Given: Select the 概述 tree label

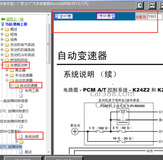Looking at the screenshot, I should [x=14, y=29].
